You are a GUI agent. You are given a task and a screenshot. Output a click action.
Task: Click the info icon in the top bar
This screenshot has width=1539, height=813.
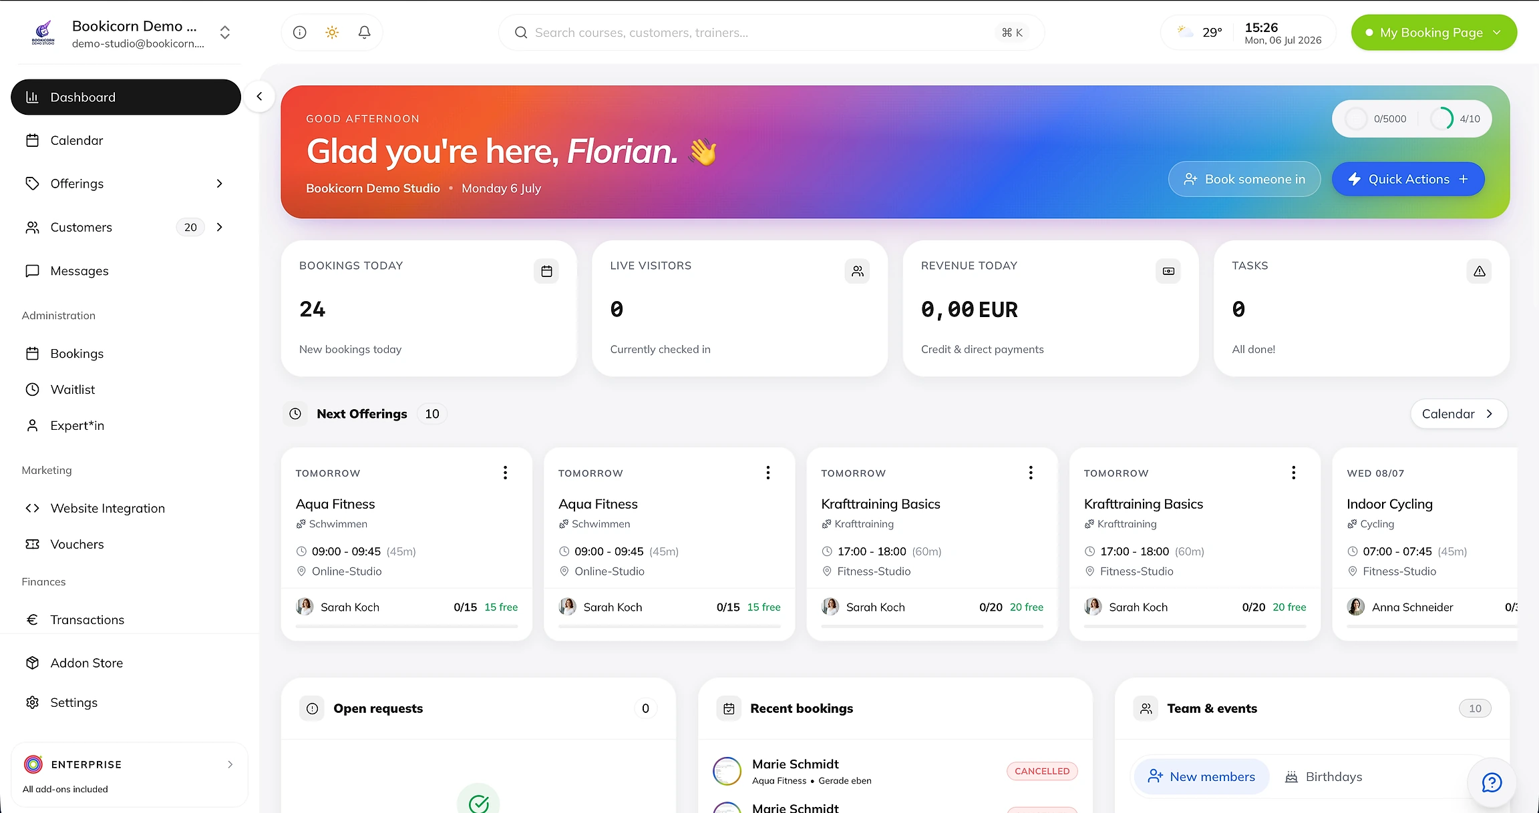[300, 32]
